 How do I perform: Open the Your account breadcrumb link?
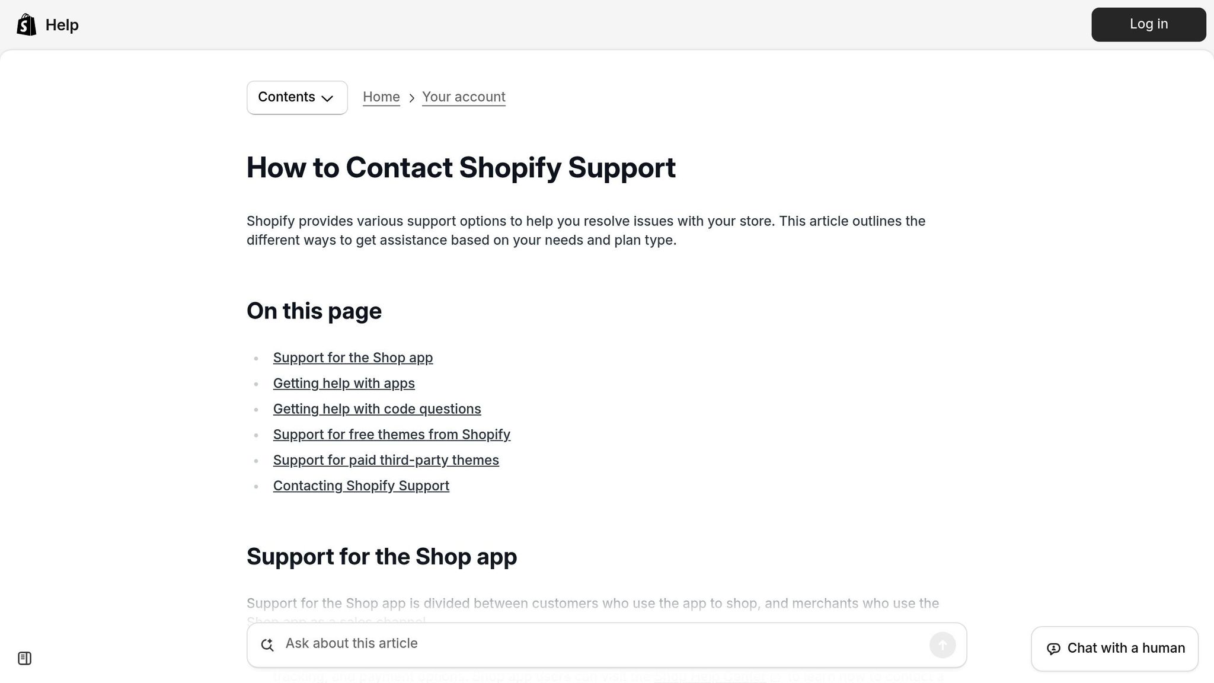[x=464, y=97]
